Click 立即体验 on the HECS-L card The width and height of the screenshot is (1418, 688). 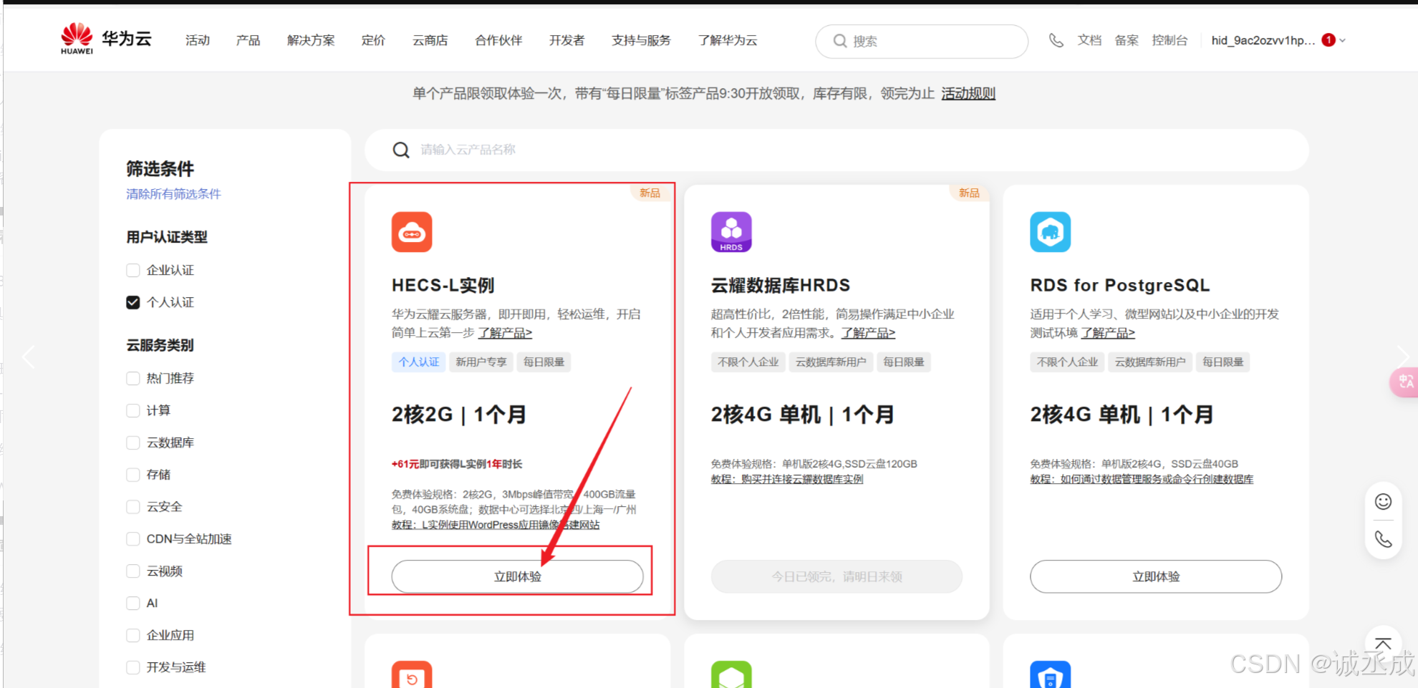coord(517,576)
